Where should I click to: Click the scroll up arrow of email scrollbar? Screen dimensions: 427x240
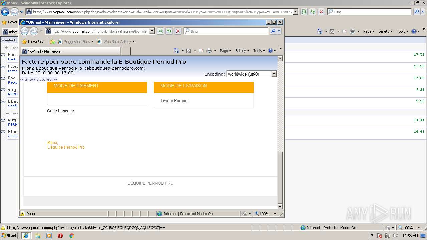tap(280, 59)
